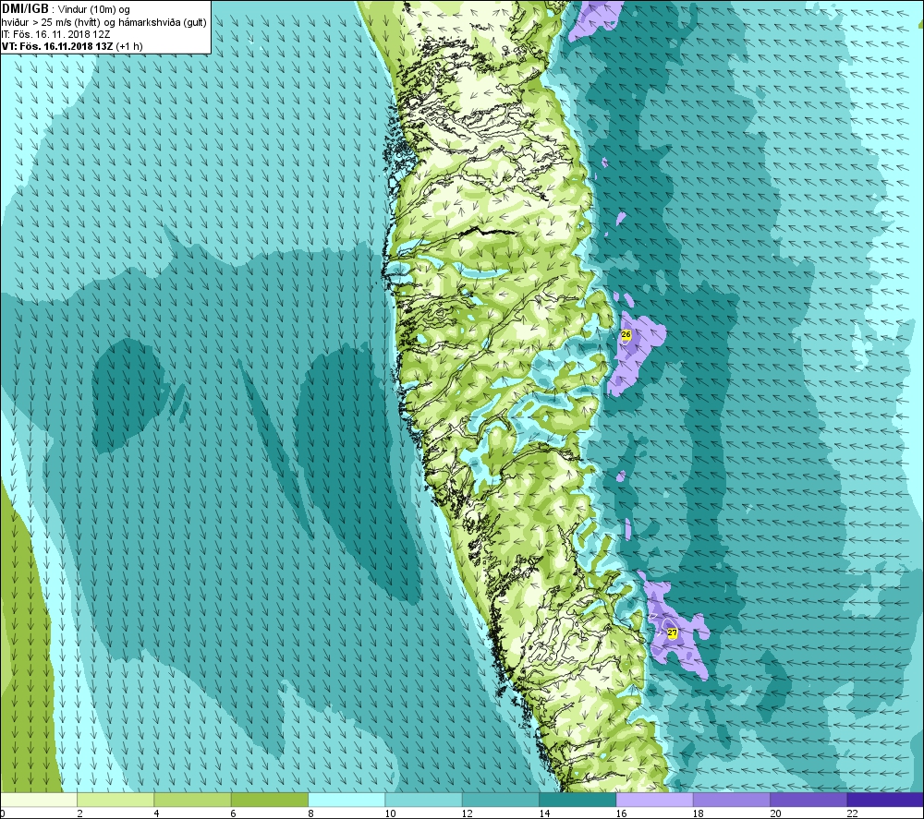Screen dimensions: 924x819
Task: Click the yellow gust marker labeled 27
Action: 672,632
